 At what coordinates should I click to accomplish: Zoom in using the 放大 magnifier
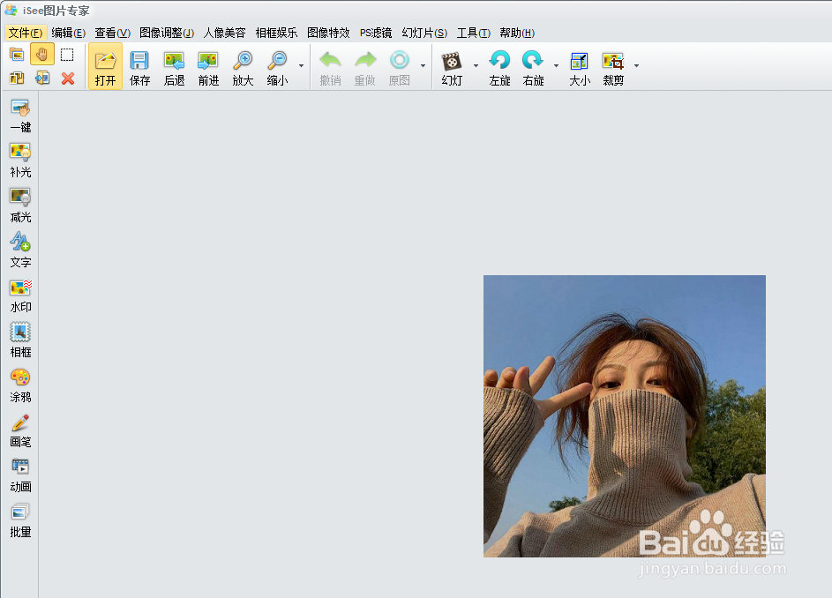(243, 67)
